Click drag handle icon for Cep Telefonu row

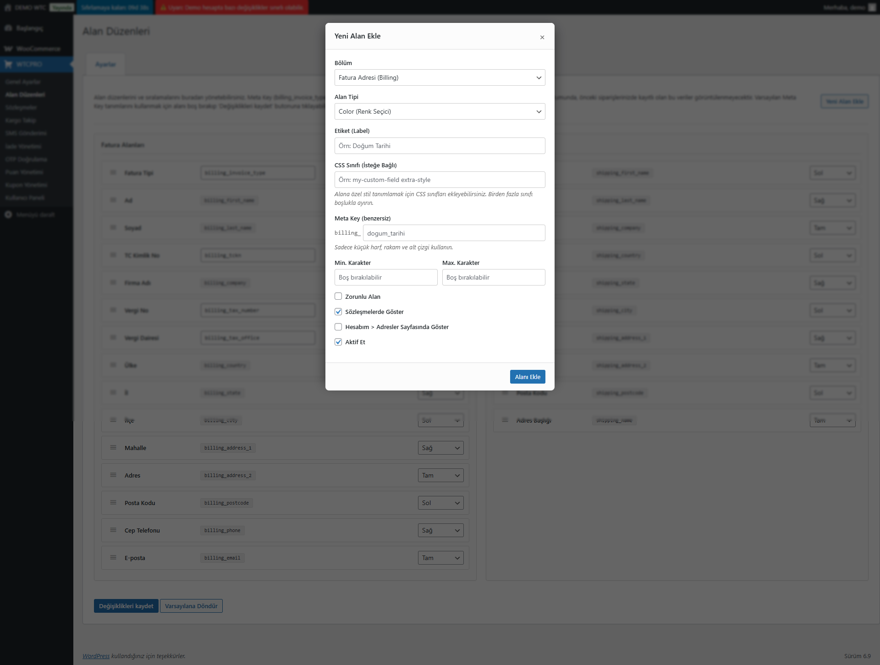pyautogui.click(x=113, y=530)
